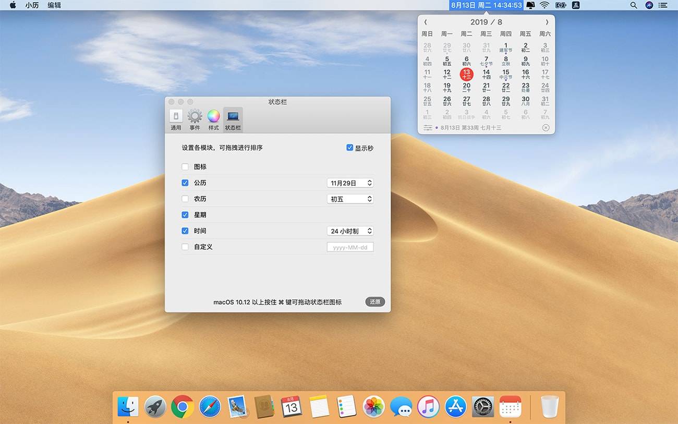Screen dimensions: 678x424
Task: Click the battery charging status icon
Action: [561, 5]
